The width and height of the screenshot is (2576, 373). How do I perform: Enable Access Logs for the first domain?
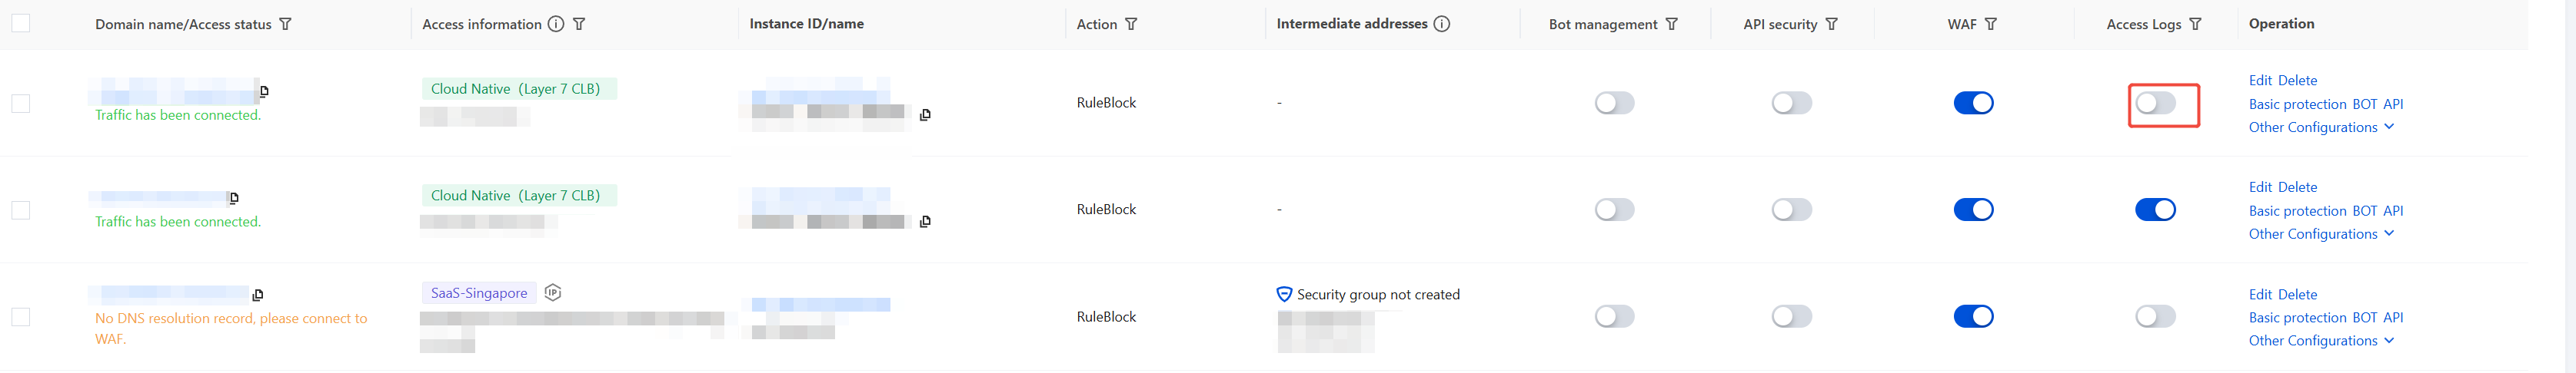point(2155,103)
